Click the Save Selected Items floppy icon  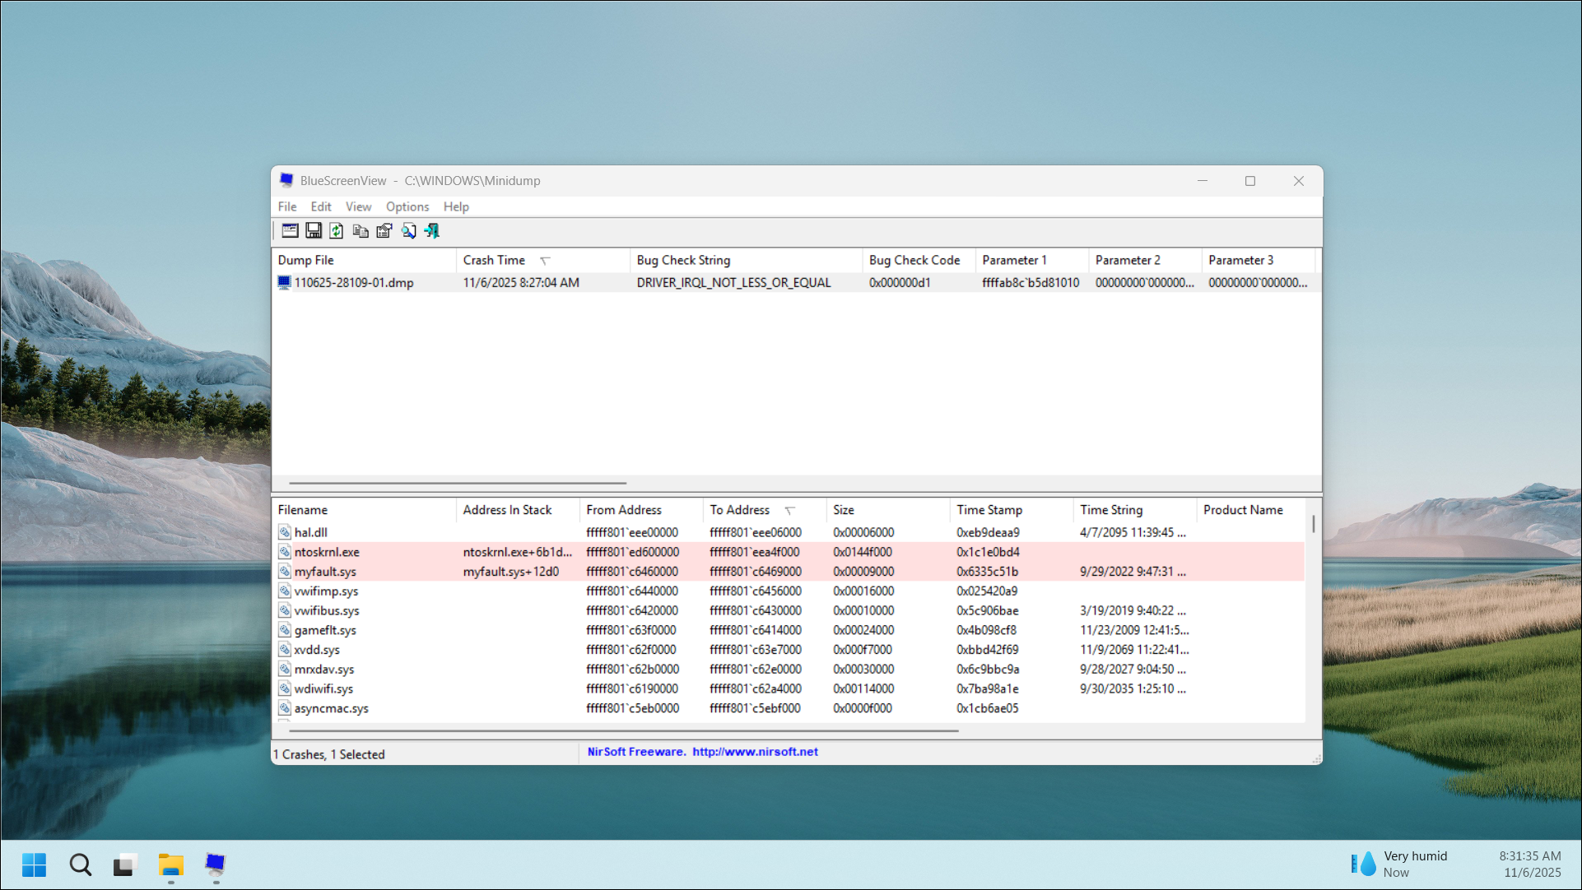[x=314, y=231]
